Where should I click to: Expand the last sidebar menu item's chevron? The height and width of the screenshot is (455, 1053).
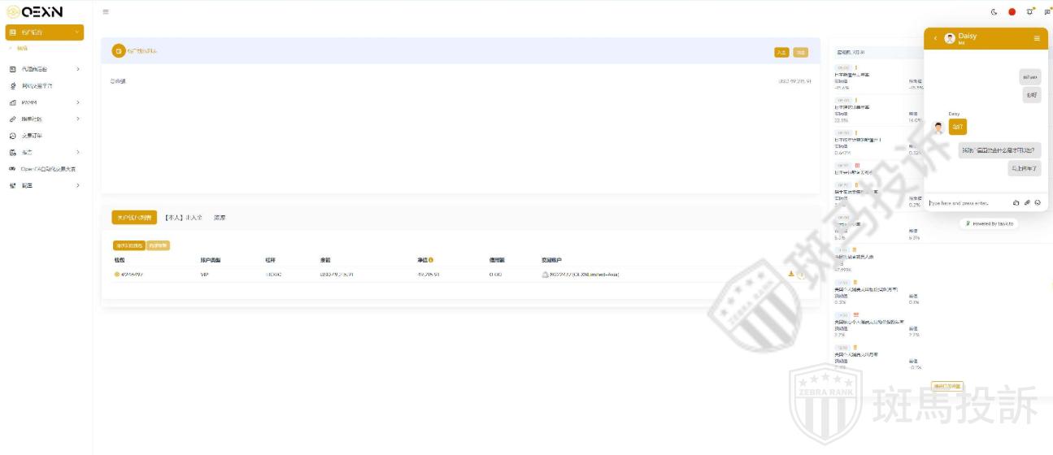[x=78, y=185]
